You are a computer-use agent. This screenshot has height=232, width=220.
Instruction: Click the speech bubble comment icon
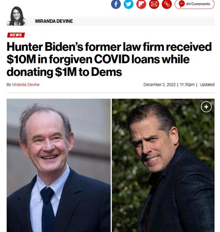[x=182, y=4]
